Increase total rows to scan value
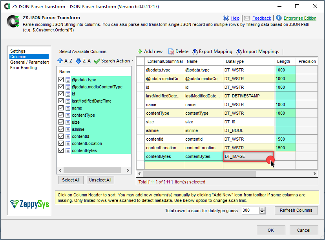 tap(262, 209)
